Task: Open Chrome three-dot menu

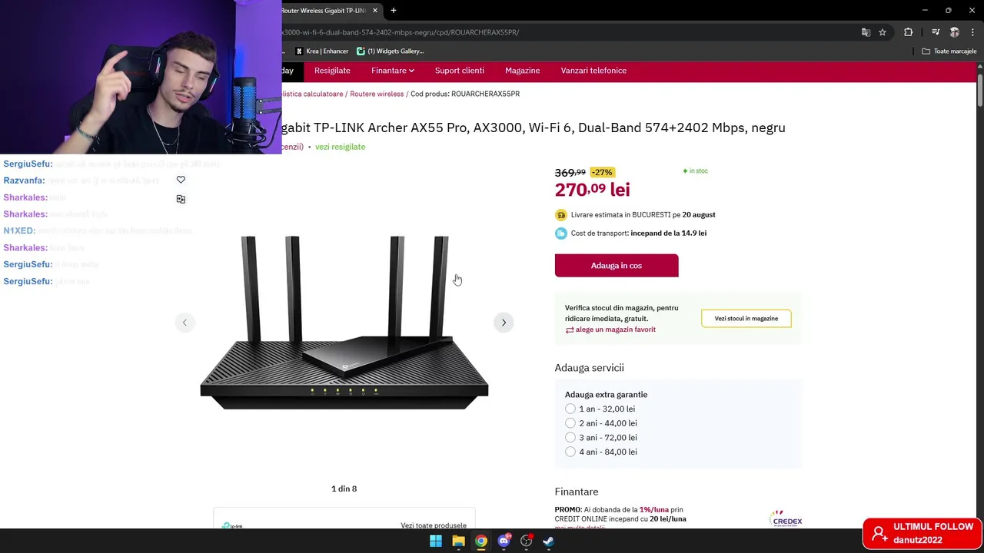Action: click(973, 32)
